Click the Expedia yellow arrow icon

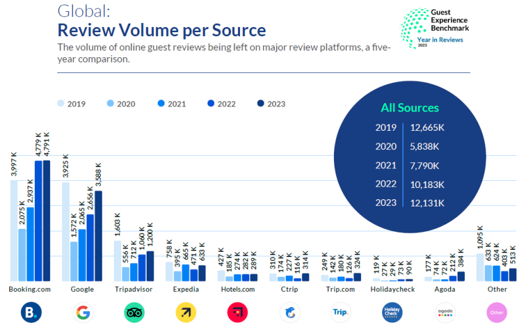click(x=186, y=312)
